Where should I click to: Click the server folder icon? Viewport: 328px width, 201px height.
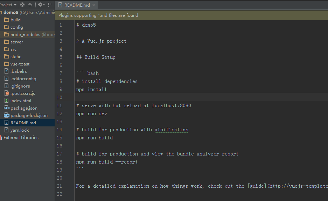(7, 42)
